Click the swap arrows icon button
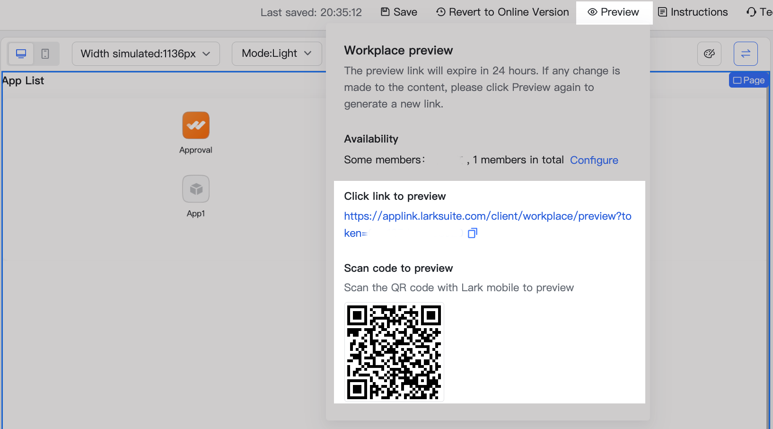 [x=746, y=54]
